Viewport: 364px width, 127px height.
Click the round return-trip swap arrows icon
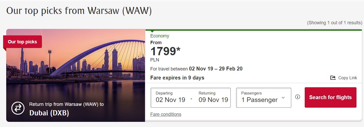point(18,108)
